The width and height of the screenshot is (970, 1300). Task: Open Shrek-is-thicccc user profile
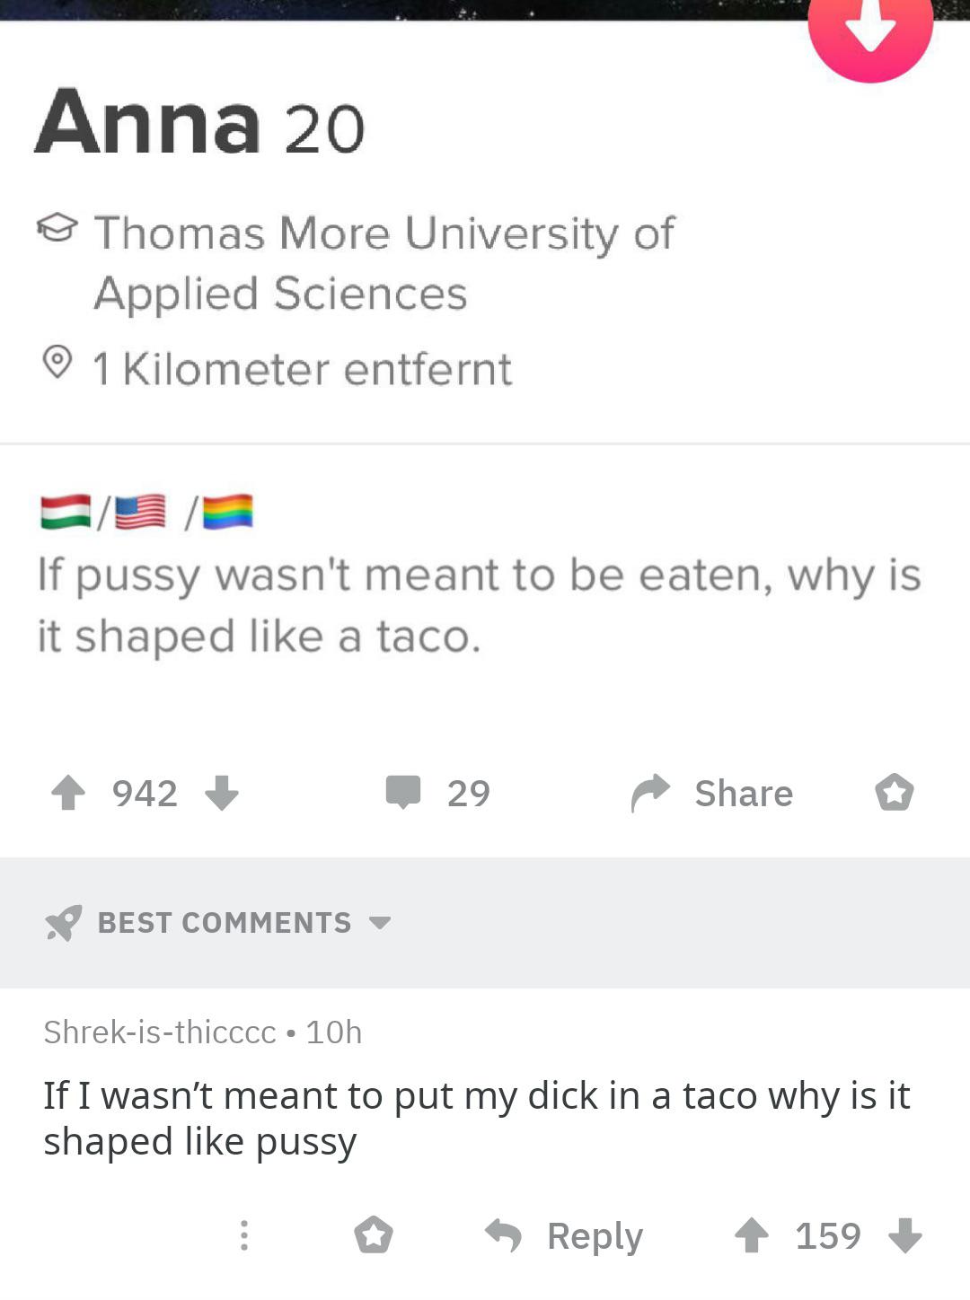tap(160, 1032)
